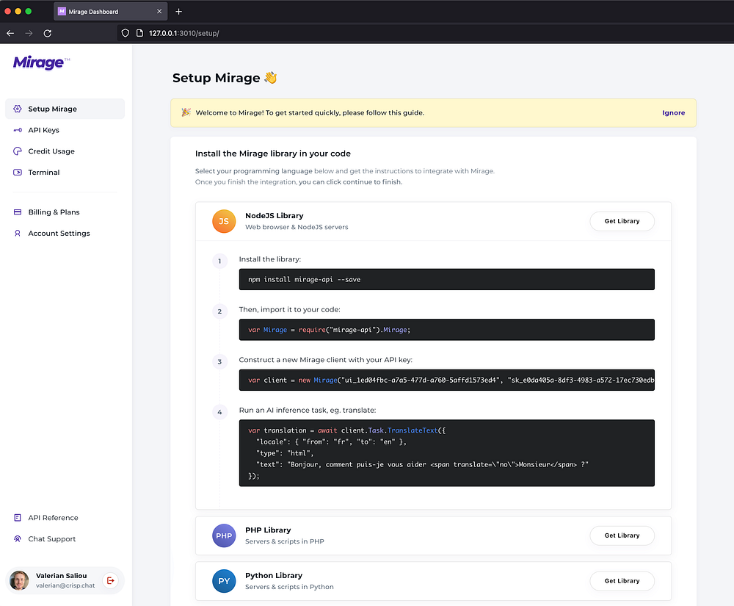
Task: Click the new Mirage client code block
Action: coord(446,380)
